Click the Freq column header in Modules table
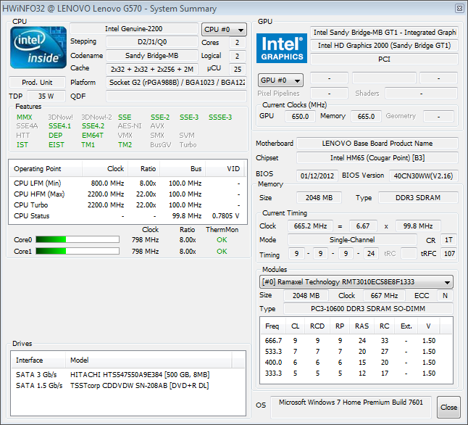The height and width of the screenshot is (425, 468). pyautogui.click(x=272, y=326)
